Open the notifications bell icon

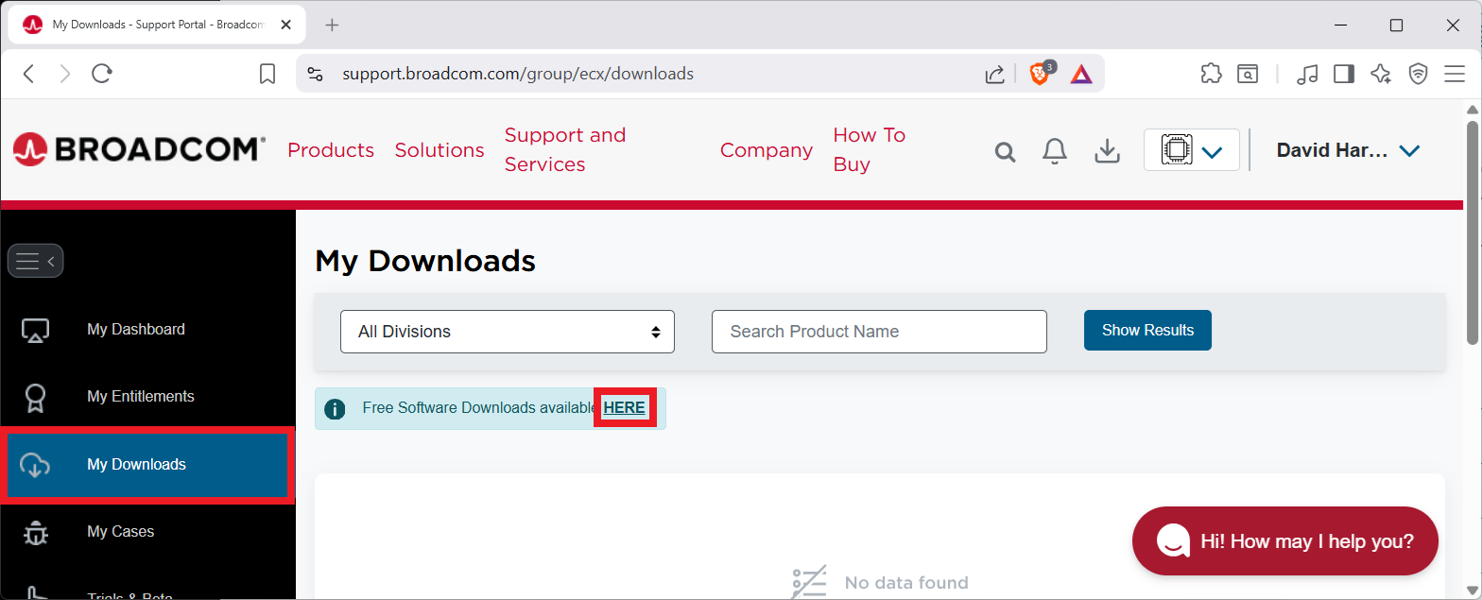click(x=1055, y=151)
